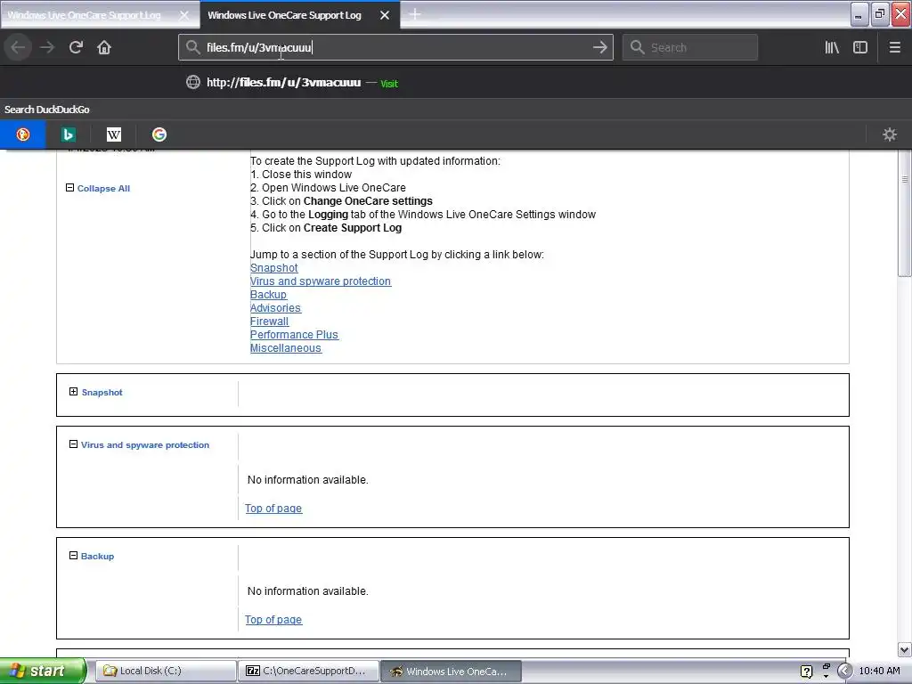Select the active Windows Live OneCare Support Log tab

point(284,15)
